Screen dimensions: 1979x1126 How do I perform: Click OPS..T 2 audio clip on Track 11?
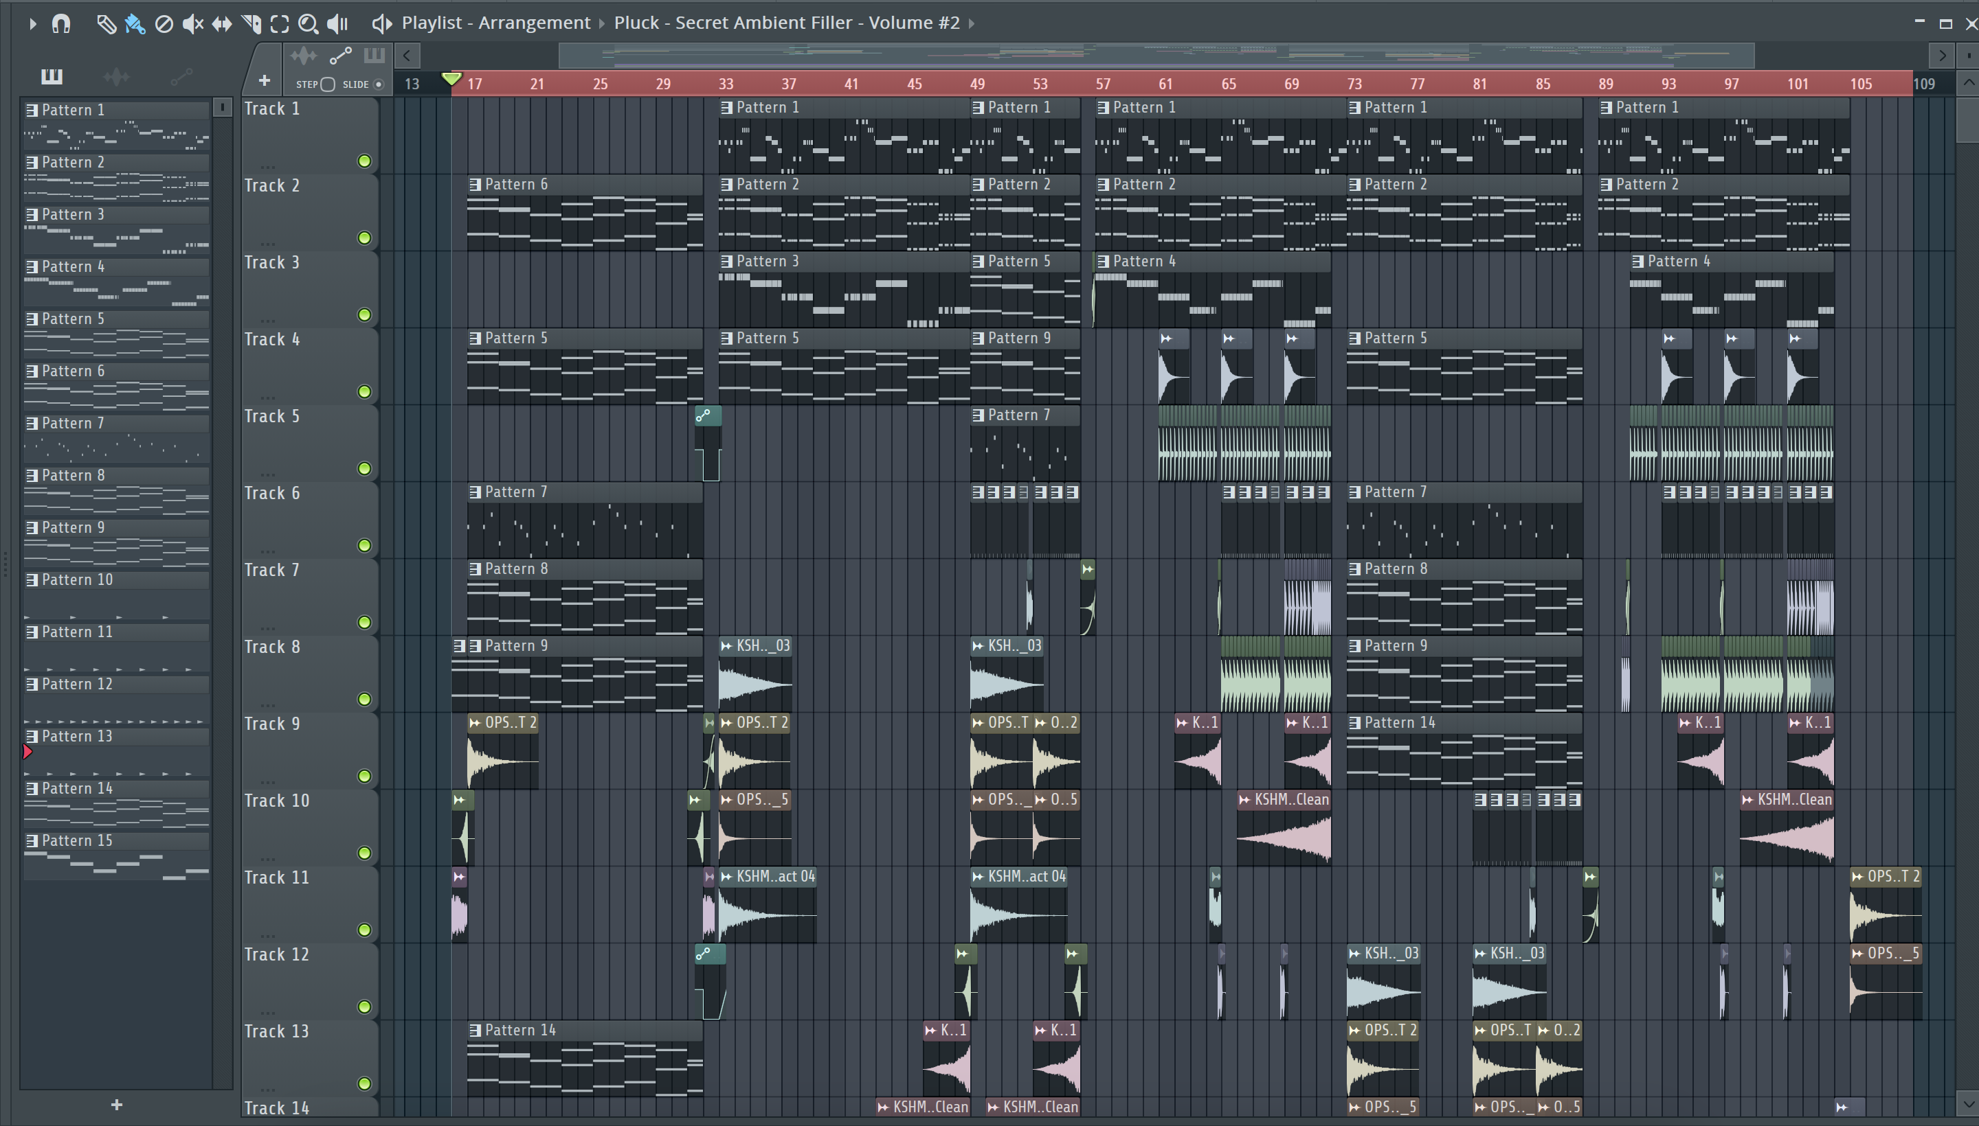point(1886,905)
